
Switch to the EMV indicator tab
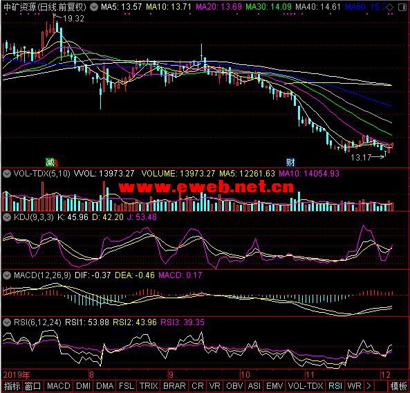tap(274, 386)
